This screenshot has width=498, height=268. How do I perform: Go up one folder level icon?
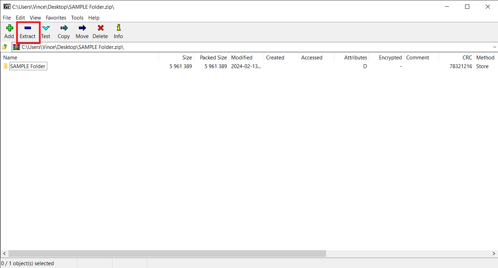[5, 47]
